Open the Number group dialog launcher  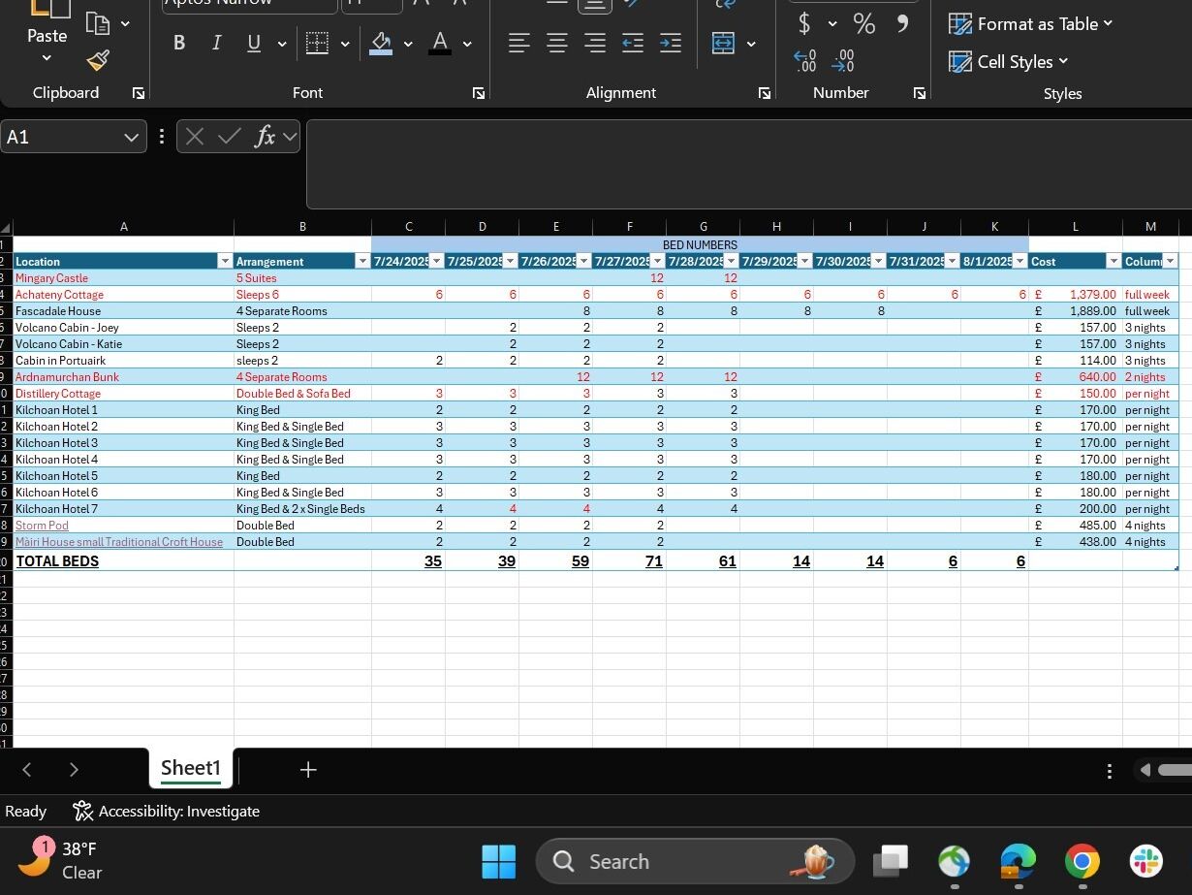(919, 93)
